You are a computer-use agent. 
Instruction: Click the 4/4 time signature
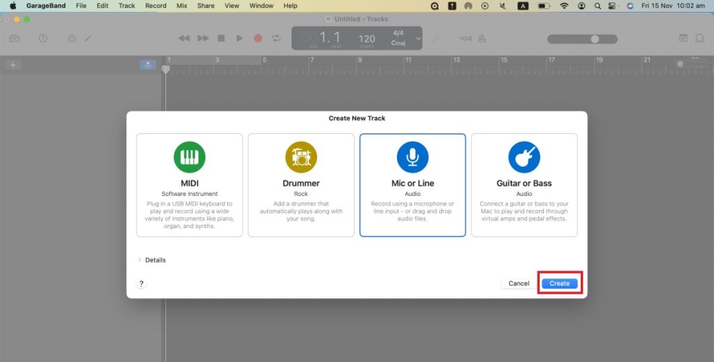398,33
